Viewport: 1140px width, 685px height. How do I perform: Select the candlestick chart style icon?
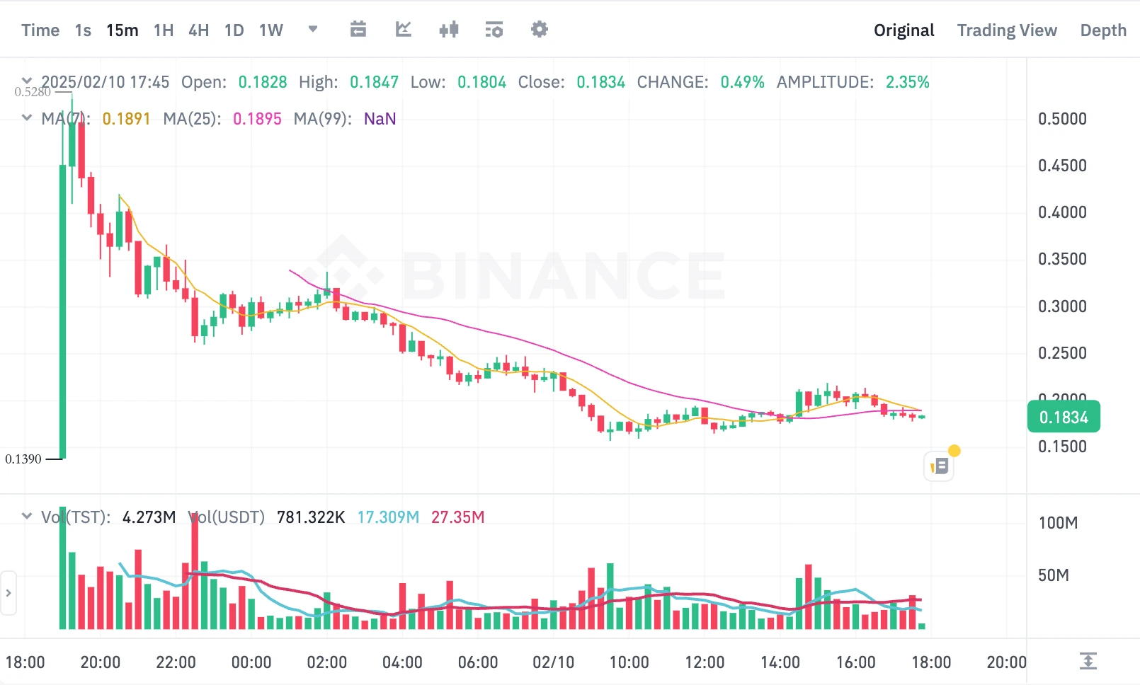[x=449, y=30]
